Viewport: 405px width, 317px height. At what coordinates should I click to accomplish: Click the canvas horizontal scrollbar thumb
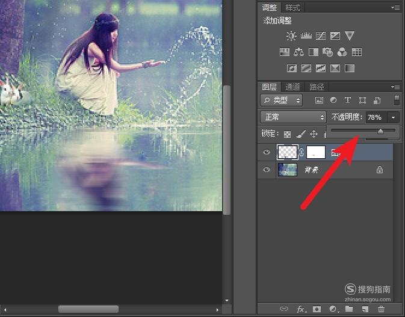pyautogui.click(x=88, y=309)
